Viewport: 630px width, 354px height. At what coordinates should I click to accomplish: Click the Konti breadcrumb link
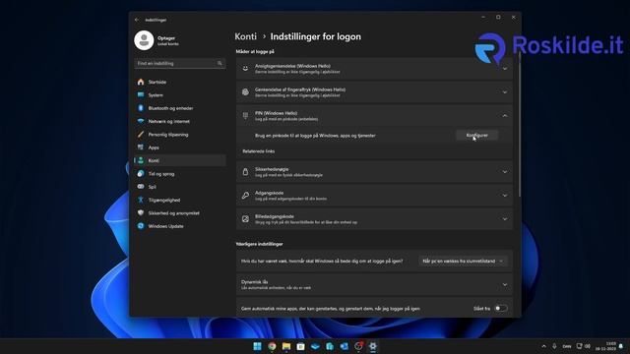(245, 36)
